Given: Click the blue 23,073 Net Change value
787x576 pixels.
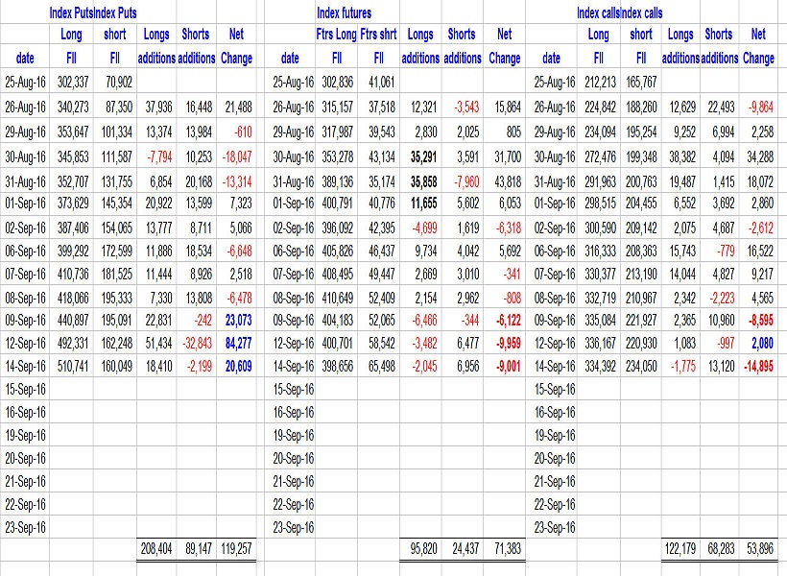Looking at the screenshot, I should [236, 320].
